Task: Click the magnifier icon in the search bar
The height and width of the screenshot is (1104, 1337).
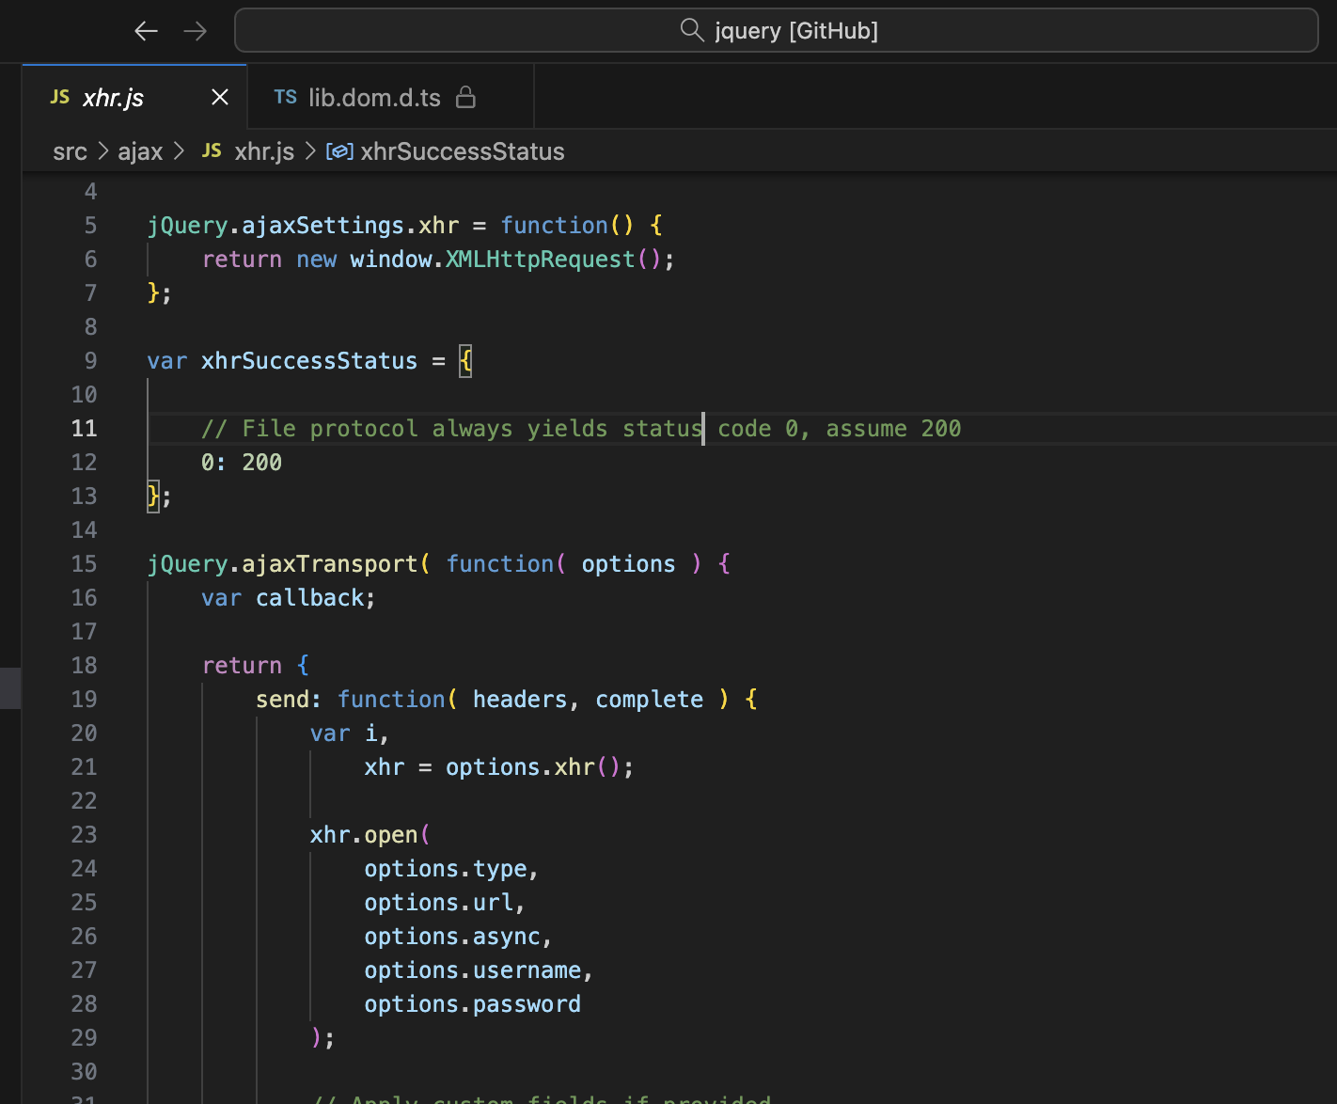Action: pos(692,30)
